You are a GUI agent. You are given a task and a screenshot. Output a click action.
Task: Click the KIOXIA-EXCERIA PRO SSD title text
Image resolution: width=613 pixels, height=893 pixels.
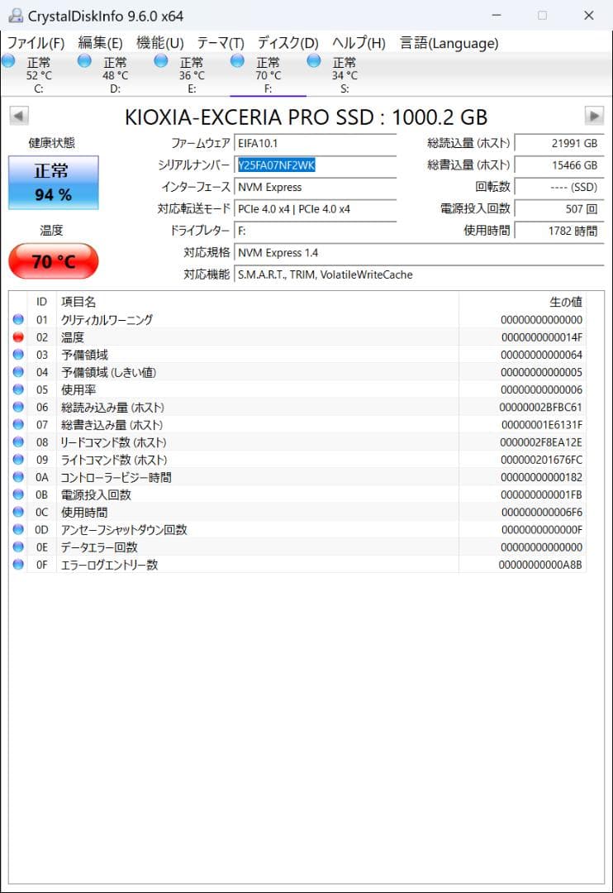click(x=306, y=117)
